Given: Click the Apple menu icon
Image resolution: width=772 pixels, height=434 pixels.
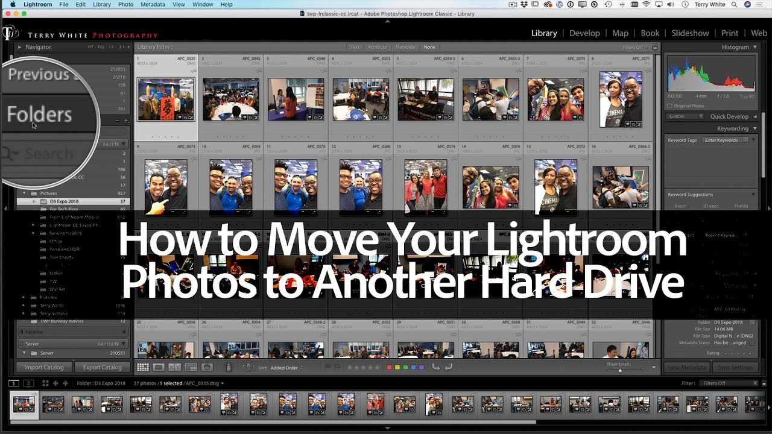Looking at the screenshot, I should pos(12,4).
